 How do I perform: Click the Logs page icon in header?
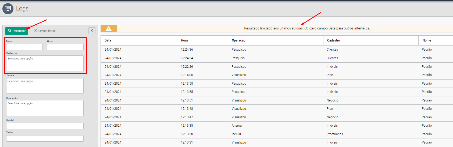tap(8, 9)
